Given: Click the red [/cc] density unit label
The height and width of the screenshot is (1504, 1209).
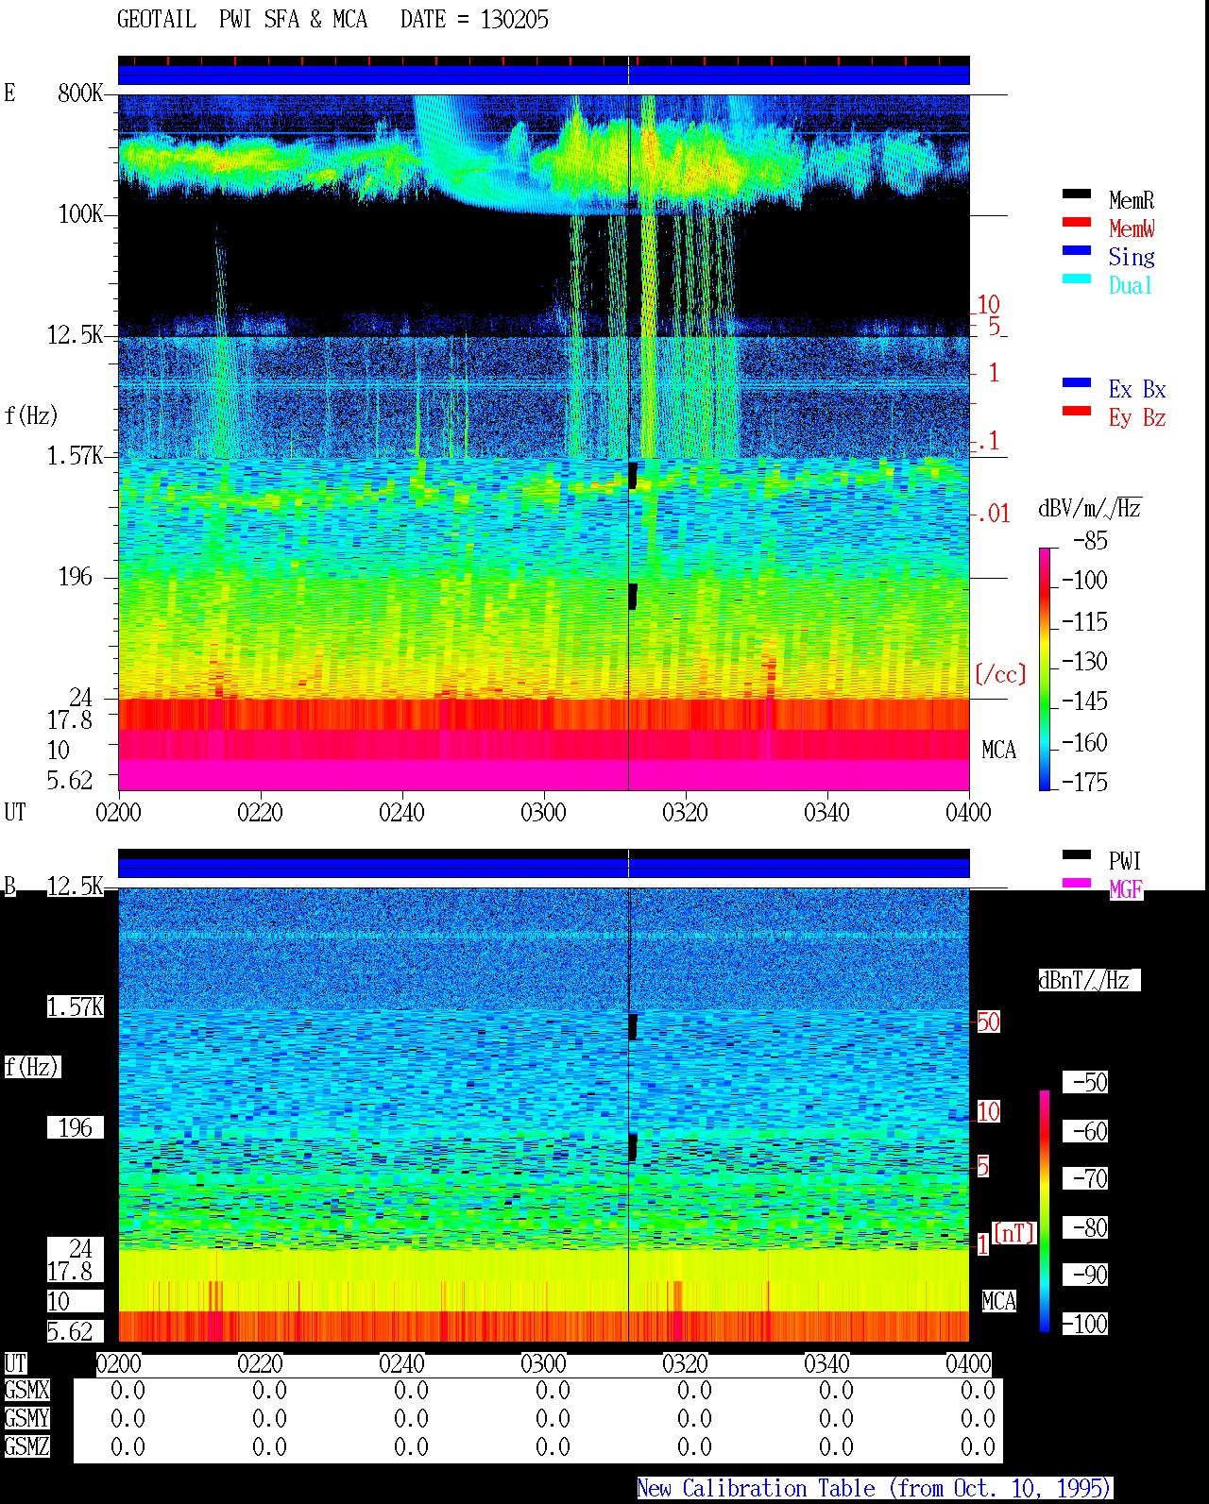Looking at the screenshot, I should coord(1000,674).
